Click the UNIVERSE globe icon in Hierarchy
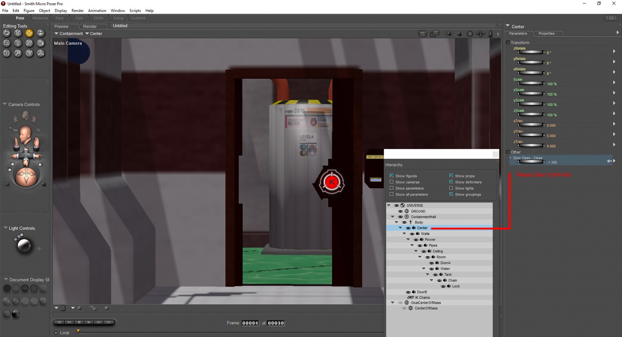The width and height of the screenshot is (622, 337). click(x=403, y=205)
